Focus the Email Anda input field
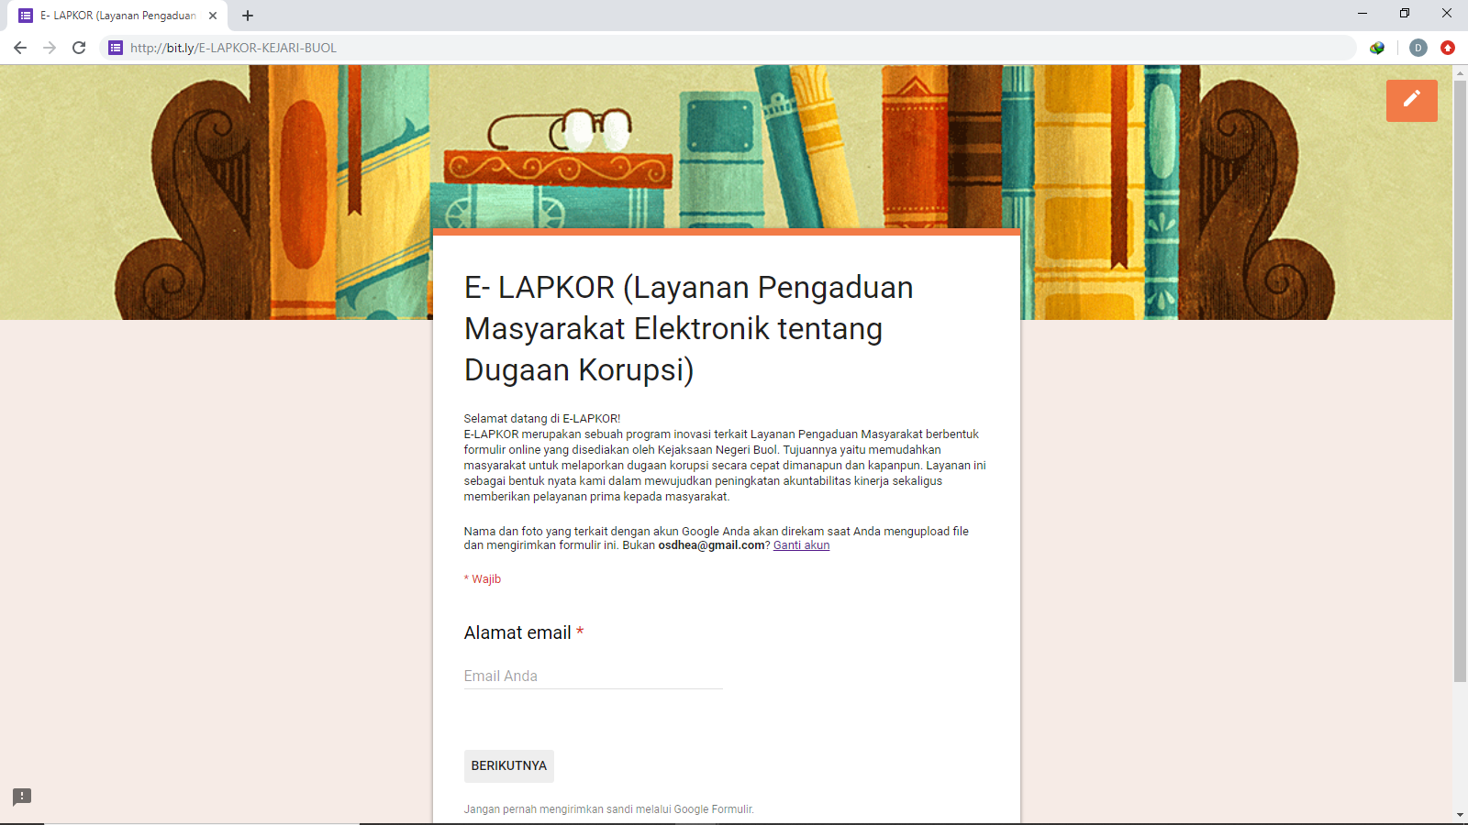The height and width of the screenshot is (825, 1468). [593, 676]
